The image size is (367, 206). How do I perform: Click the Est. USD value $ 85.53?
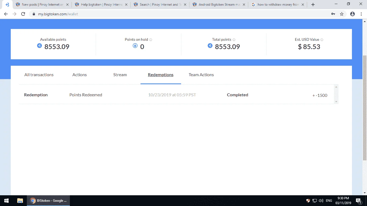[309, 47]
